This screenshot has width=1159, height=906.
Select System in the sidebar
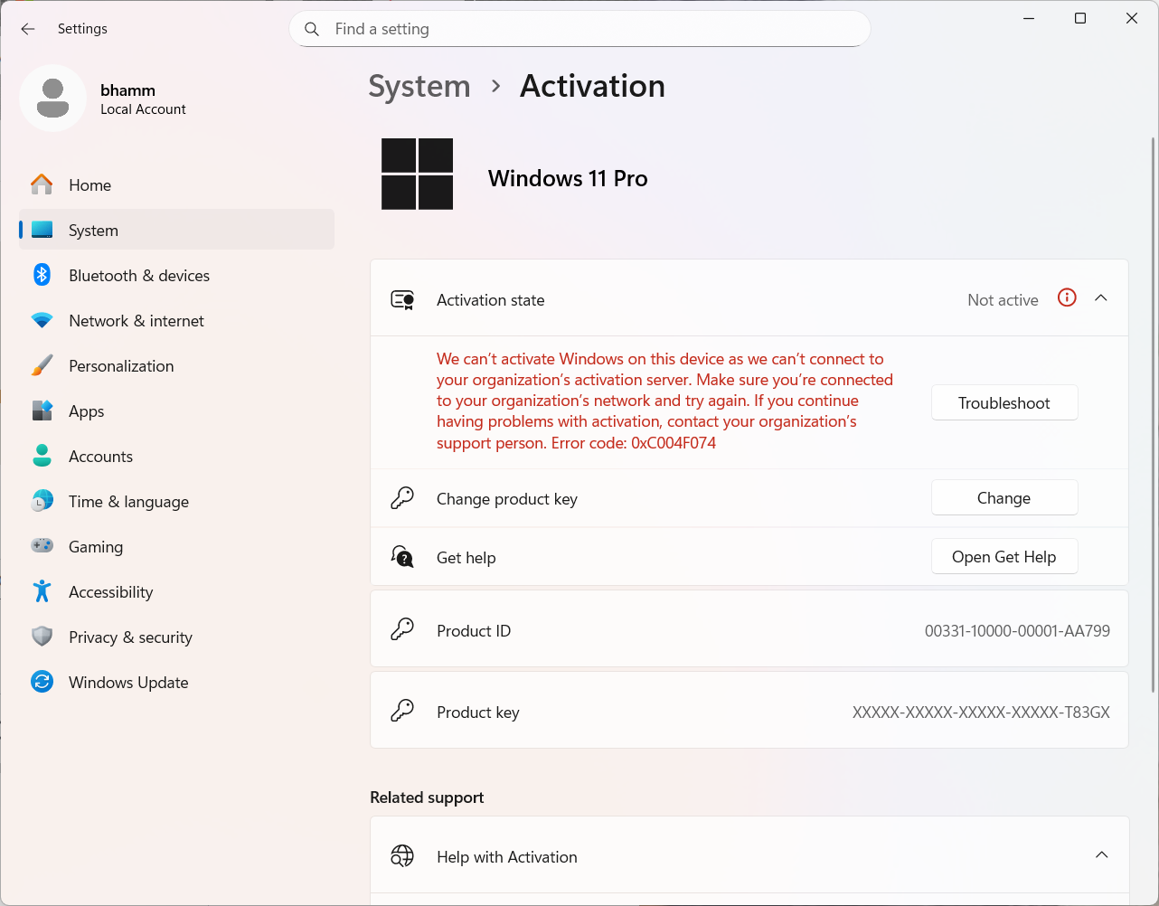click(176, 230)
